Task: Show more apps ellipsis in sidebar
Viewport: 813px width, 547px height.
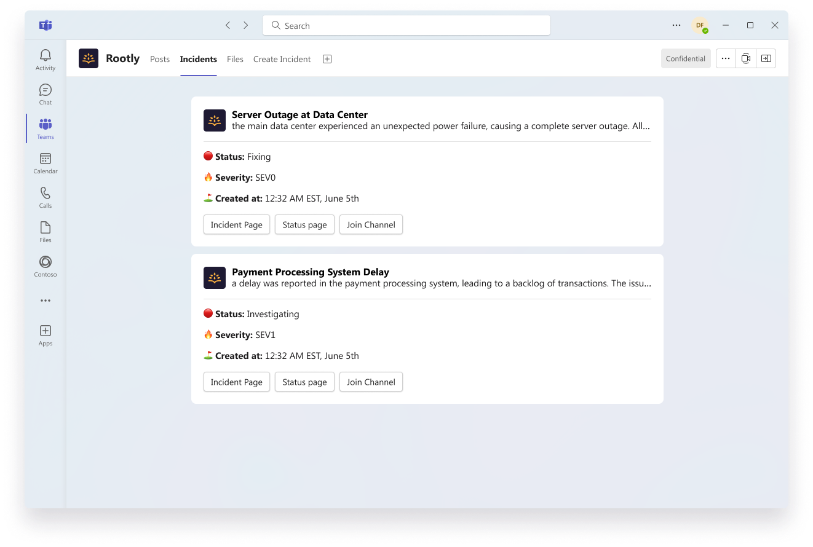Action: click(46, 301)
